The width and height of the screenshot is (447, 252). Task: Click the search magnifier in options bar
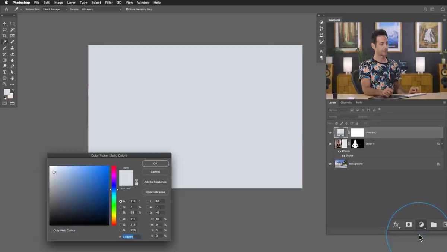[425, 9]
